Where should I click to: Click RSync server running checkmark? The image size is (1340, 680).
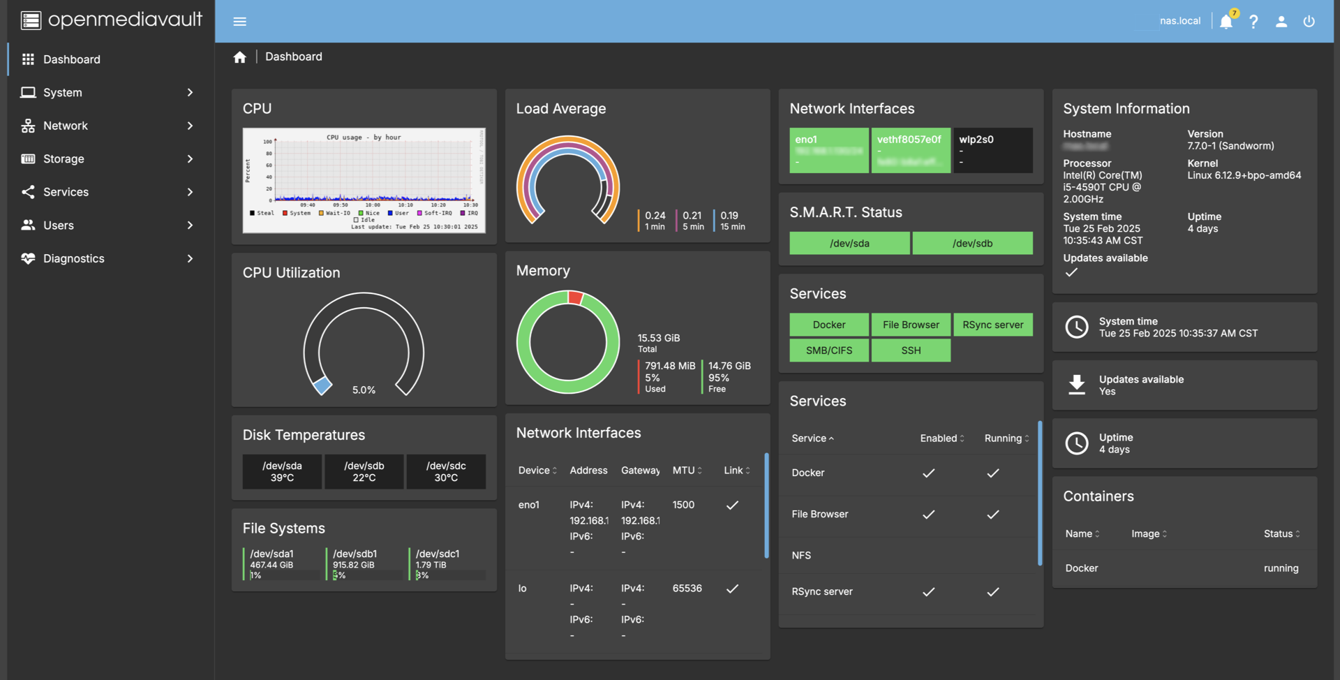coord(993,592)
